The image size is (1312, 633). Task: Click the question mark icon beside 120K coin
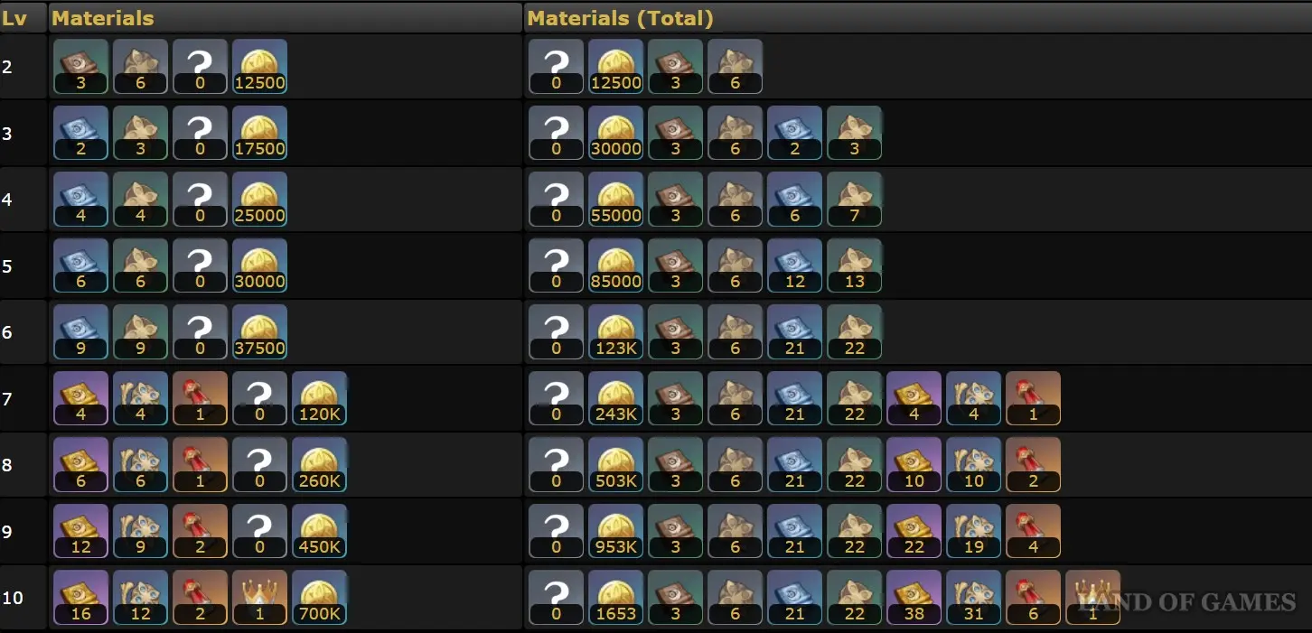click(x=260, y=398)
